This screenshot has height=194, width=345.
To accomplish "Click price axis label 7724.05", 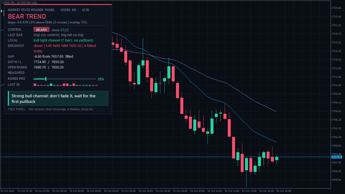I will click(336, 8).
